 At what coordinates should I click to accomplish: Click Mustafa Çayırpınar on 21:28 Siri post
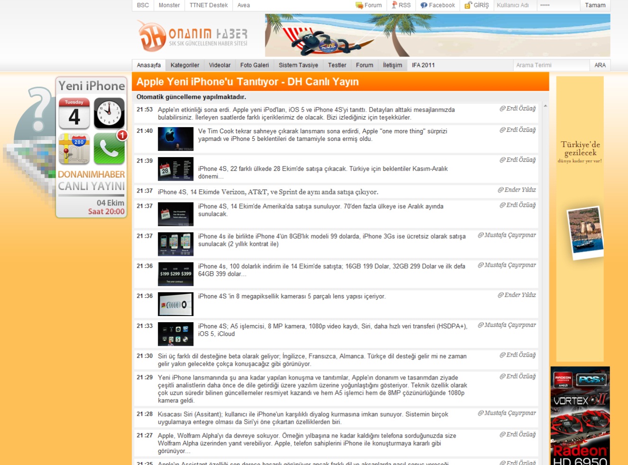click(x=507, y=413)
